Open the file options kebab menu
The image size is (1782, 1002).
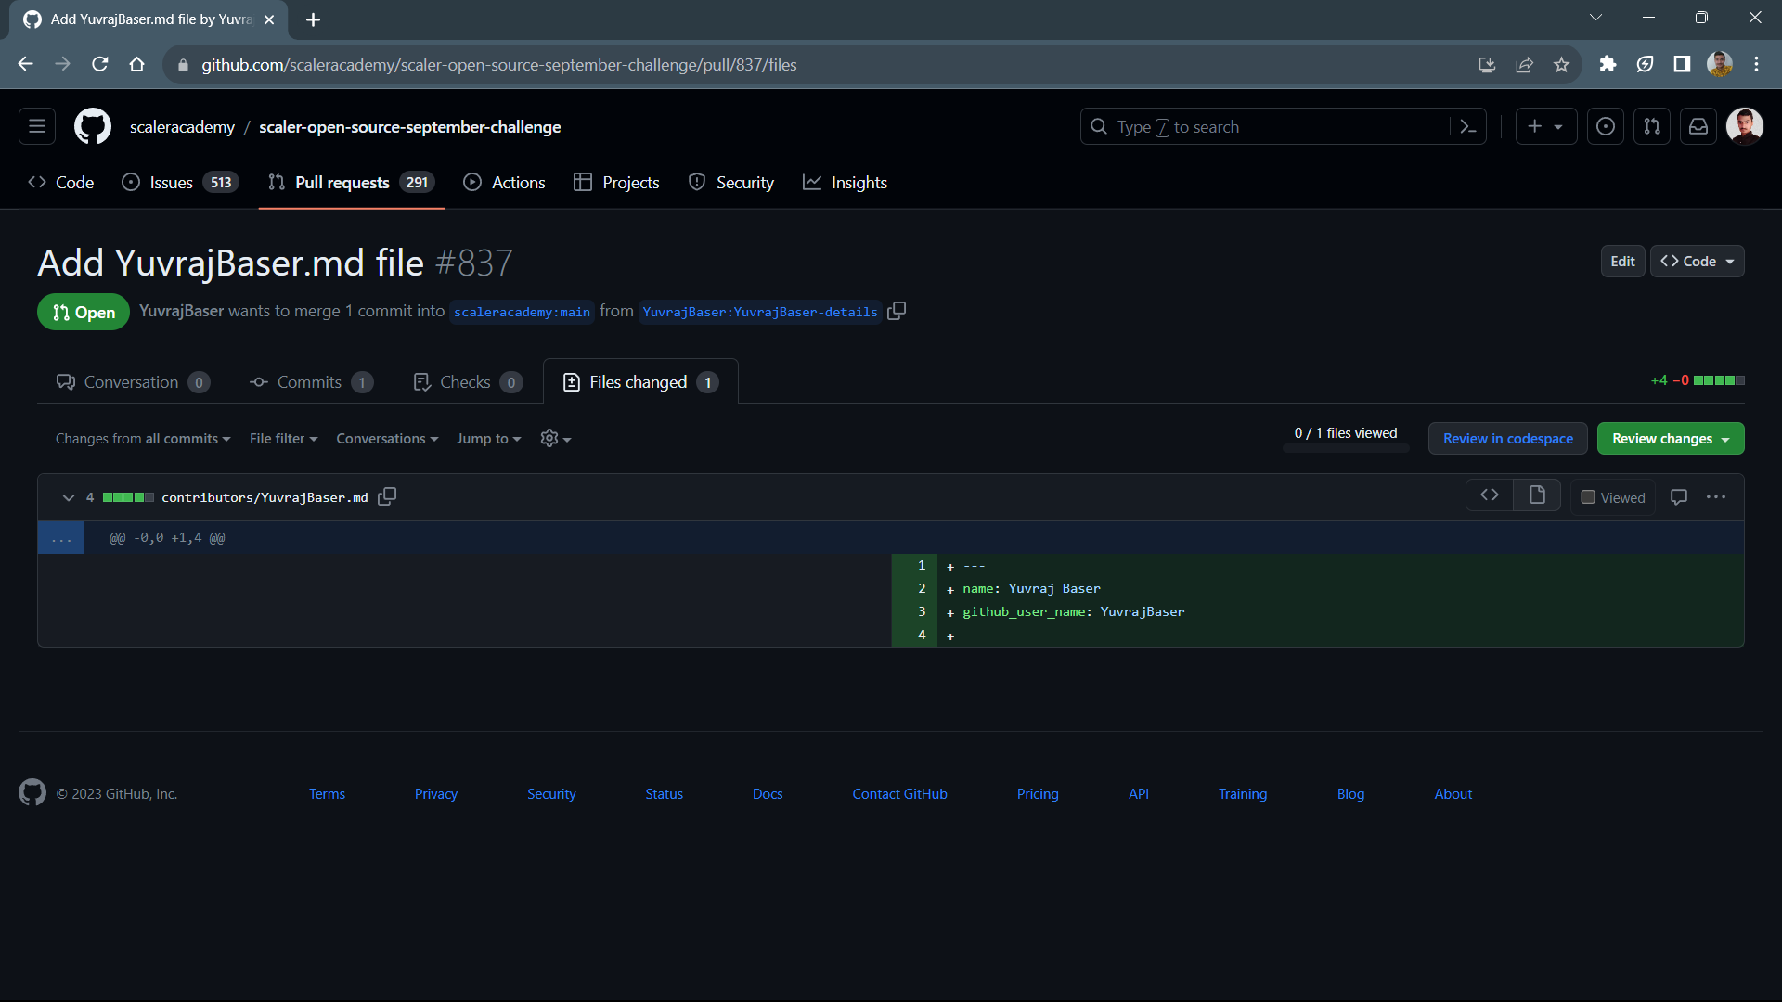coord(1716,496)
